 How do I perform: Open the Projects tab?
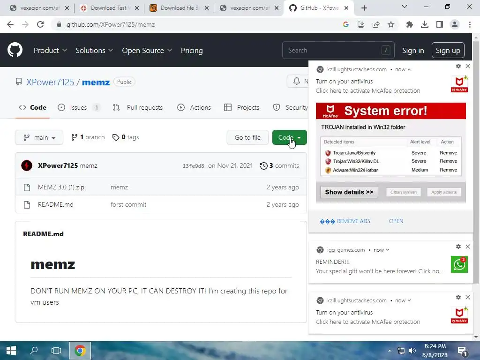pyautogui.click(x=242, y=107)
